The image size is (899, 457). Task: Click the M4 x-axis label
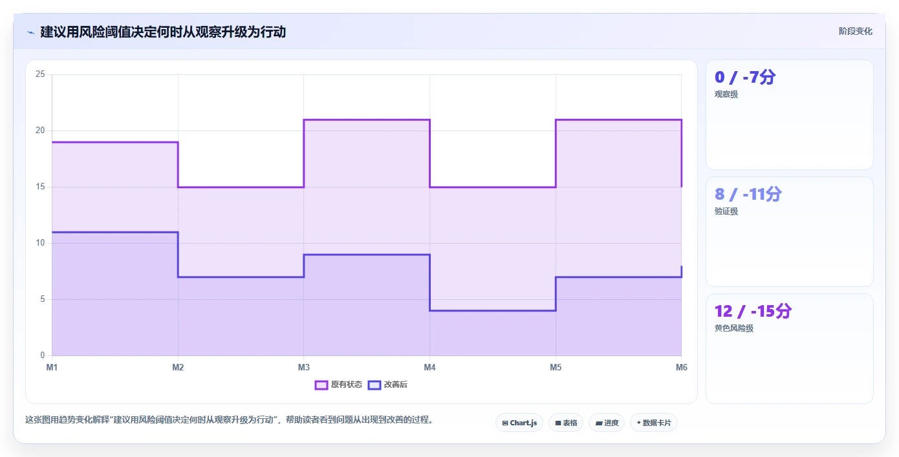(429, 367)
